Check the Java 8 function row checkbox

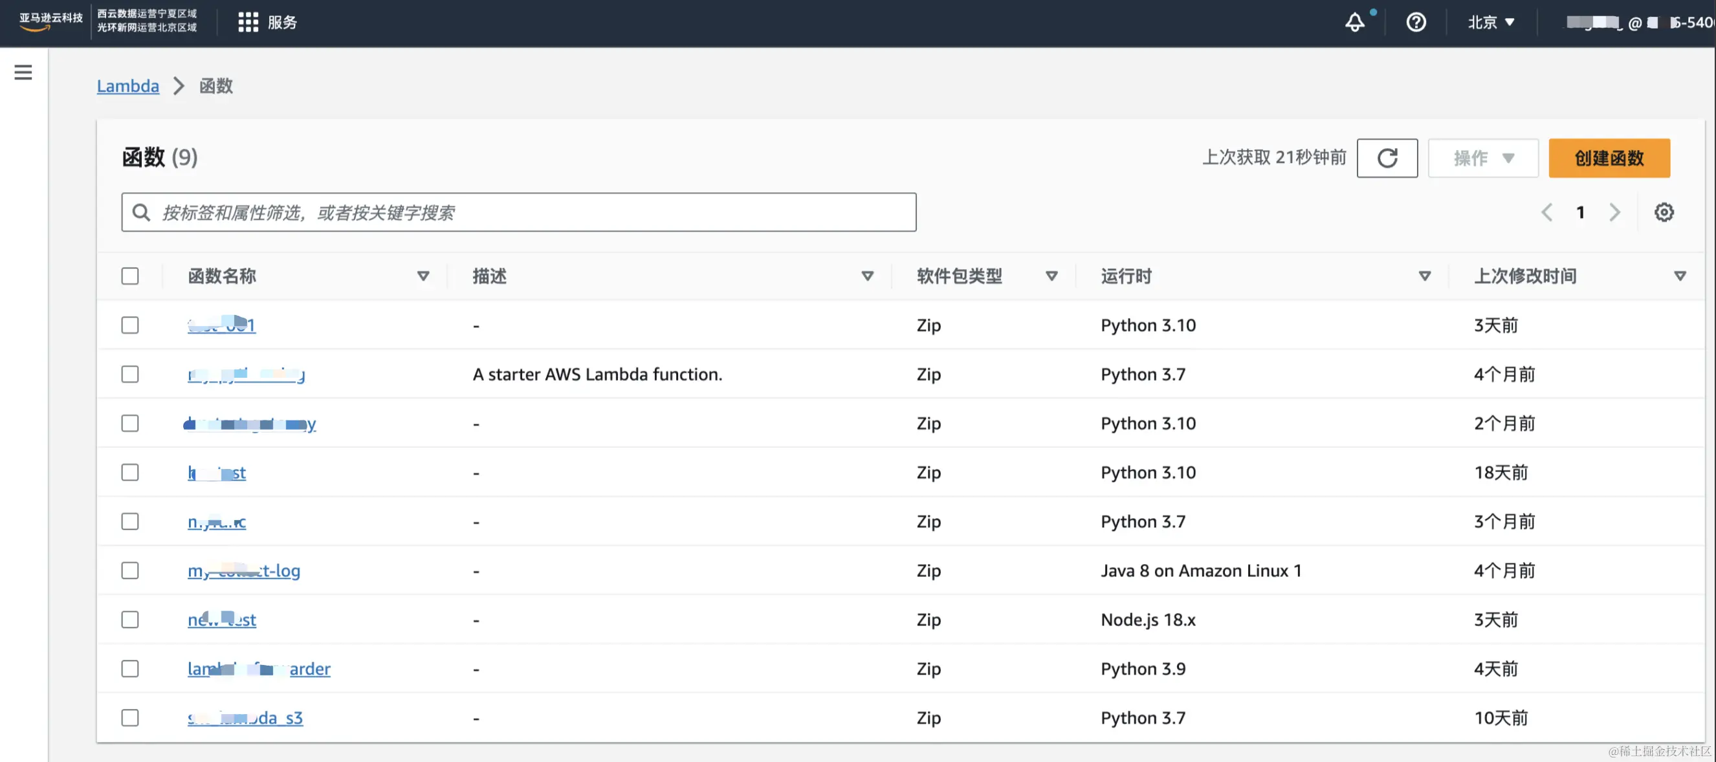(130, 571)
